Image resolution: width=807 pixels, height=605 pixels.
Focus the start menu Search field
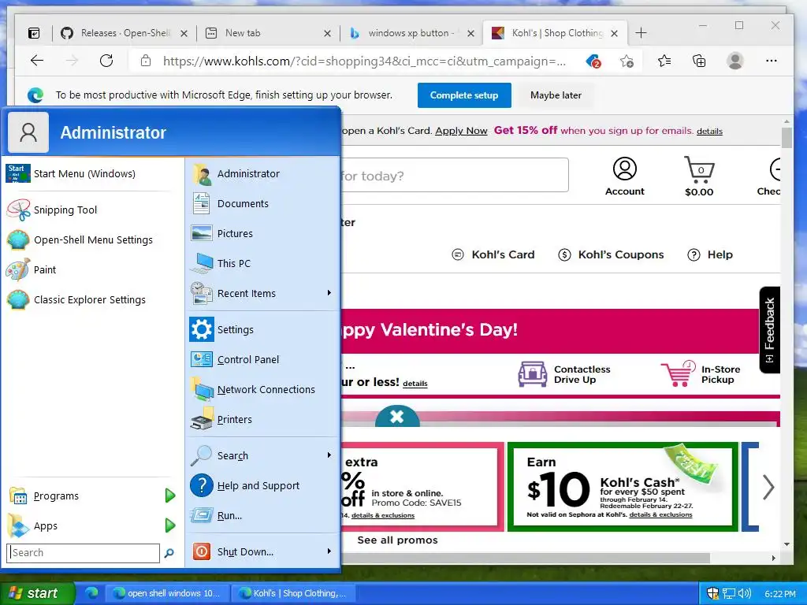83,553
